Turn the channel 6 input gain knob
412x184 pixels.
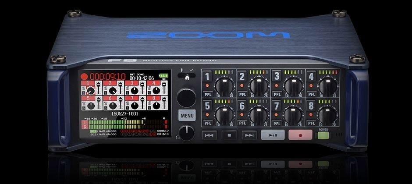[259, 115]
